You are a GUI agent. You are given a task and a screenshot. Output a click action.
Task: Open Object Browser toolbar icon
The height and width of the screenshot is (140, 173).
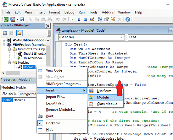113,19
